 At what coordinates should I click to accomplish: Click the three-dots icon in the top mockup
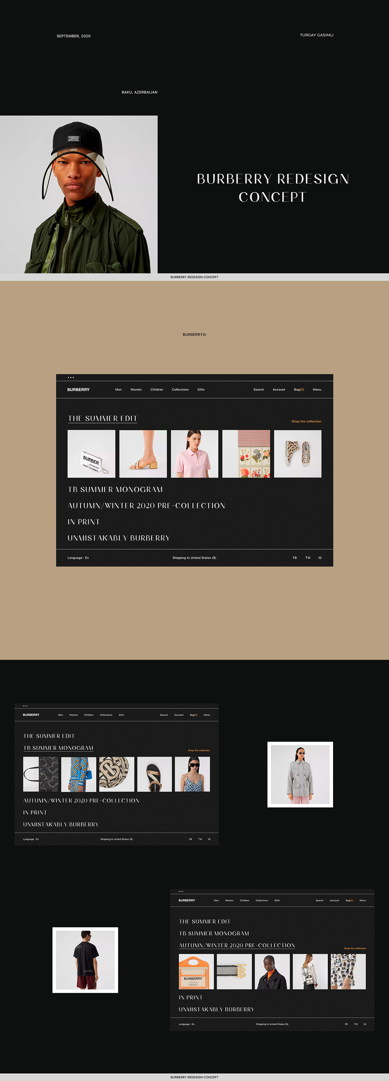click(71, 377)
